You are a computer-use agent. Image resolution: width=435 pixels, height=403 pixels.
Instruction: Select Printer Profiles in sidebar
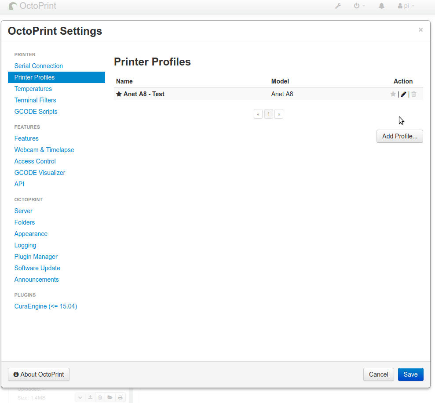point(56,77)
